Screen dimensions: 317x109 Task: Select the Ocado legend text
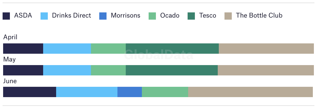coord(170,15)
